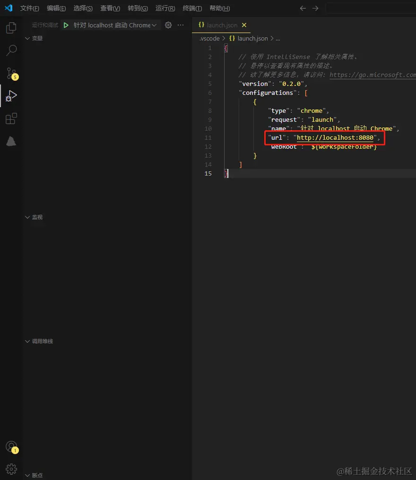Close the launch.json tab
The width and height of the screenshot is (416, 480).
(244, 25)
